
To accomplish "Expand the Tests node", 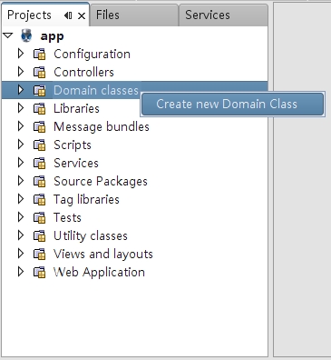I will pyautogui.click(x=21, y=217).
